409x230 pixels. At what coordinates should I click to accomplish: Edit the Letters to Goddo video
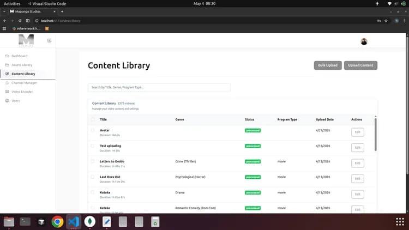click(x=357, y=164)
